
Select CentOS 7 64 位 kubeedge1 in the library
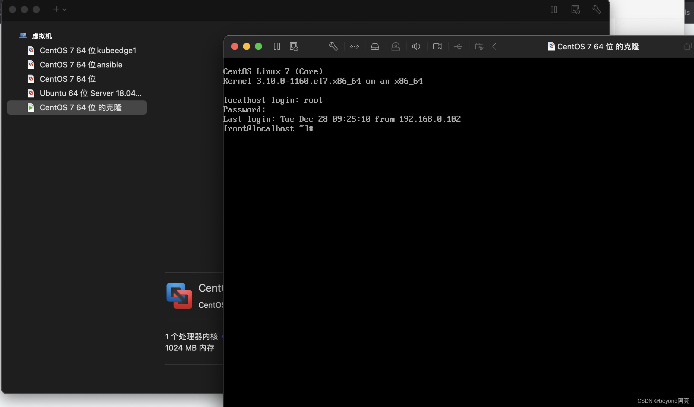88,51
